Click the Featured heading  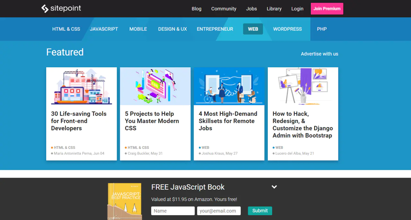coord(65,52)
